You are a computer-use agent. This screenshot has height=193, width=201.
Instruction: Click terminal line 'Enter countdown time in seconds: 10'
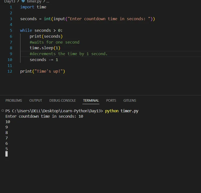click(x=44, y=116)
